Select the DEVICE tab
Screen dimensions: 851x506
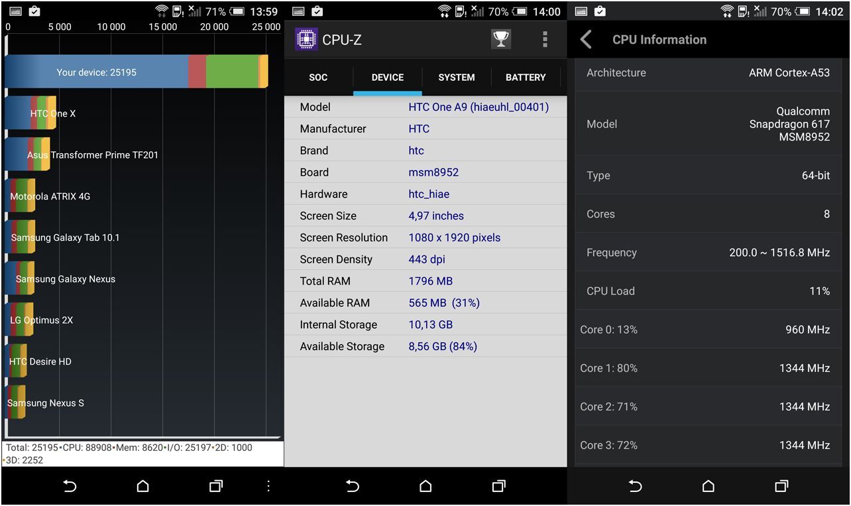[x=387, y=78]
